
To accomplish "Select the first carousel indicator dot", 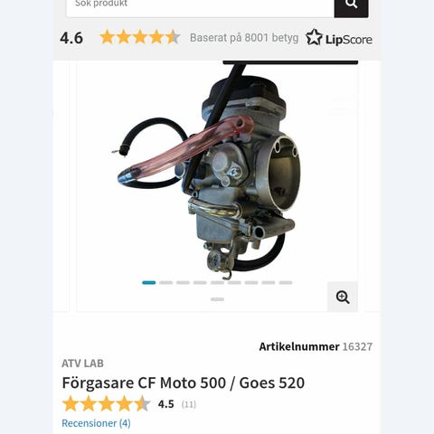I will (x=149, y=283).
